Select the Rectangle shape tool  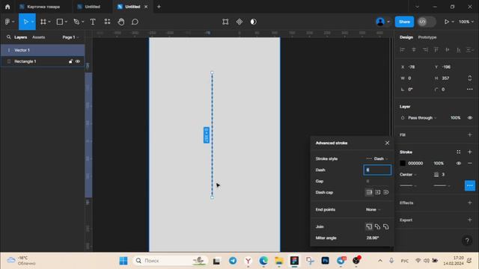[60, 22]
